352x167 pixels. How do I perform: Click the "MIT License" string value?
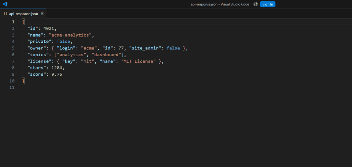(x=138, y=61)
